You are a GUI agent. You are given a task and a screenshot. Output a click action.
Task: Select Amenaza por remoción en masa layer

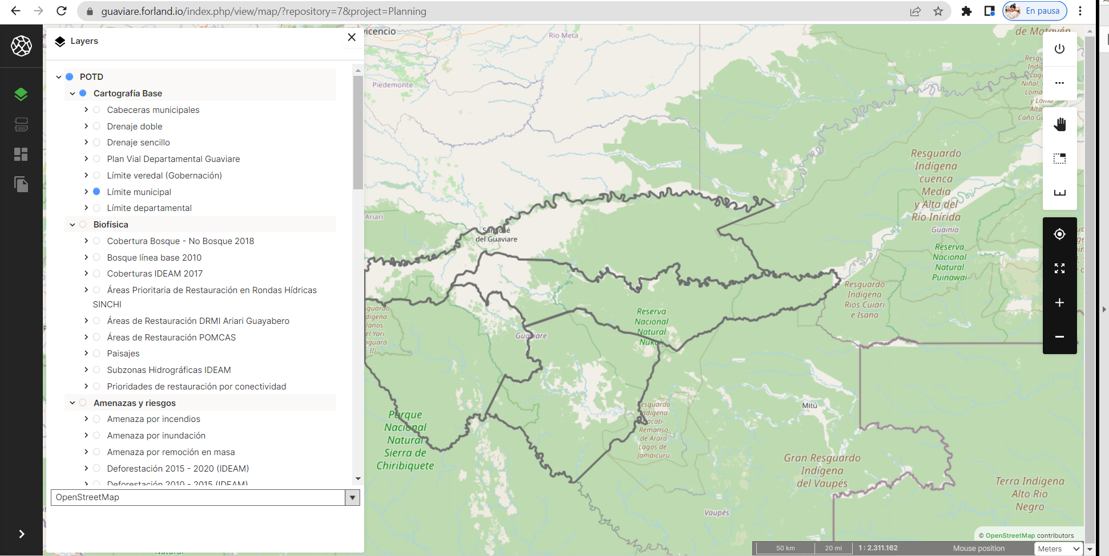pyautogui.click(x=171, y=452)
